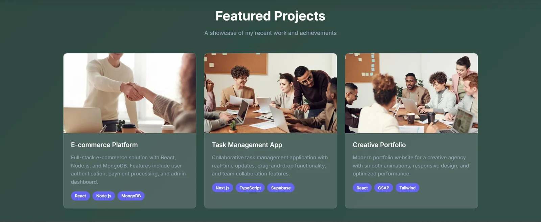Select the Node.js technology tag
Viewport: 541px width, 222px height.
point(103,196)
